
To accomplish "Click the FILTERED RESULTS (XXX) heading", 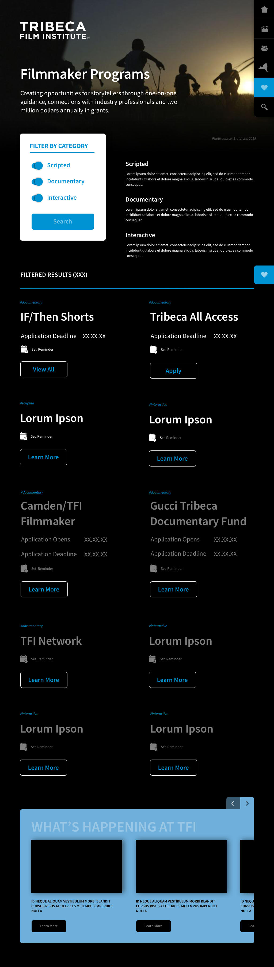I will pos(54,275).
